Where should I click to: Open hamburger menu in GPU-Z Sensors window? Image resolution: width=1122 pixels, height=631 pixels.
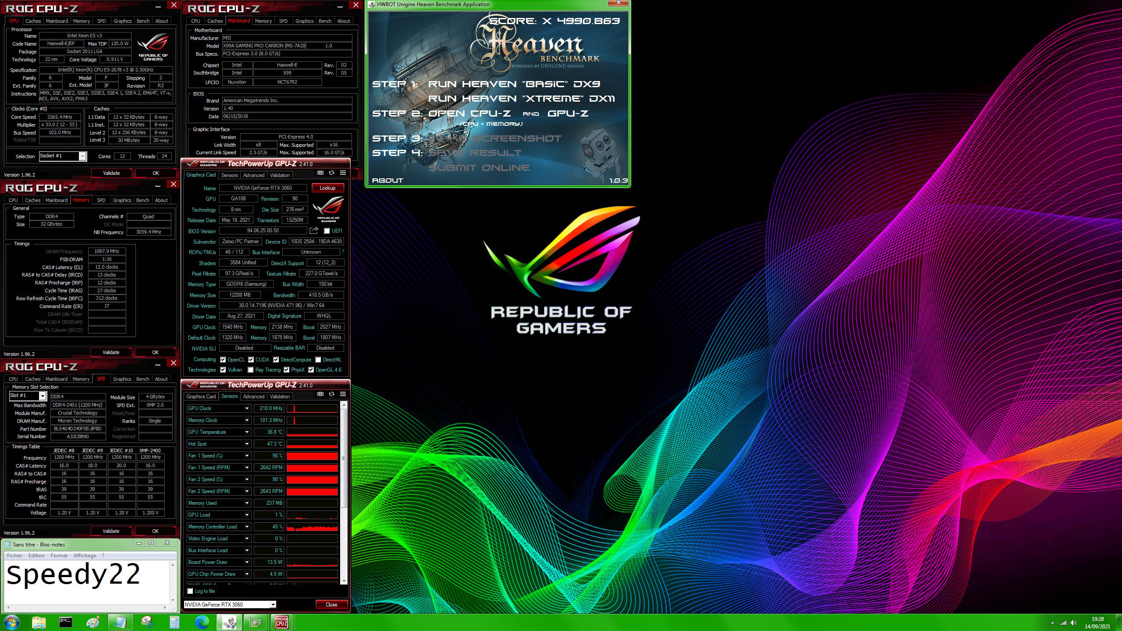tap(343, 394)
